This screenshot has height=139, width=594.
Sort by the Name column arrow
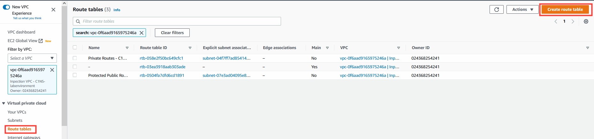tap(127, 48)
